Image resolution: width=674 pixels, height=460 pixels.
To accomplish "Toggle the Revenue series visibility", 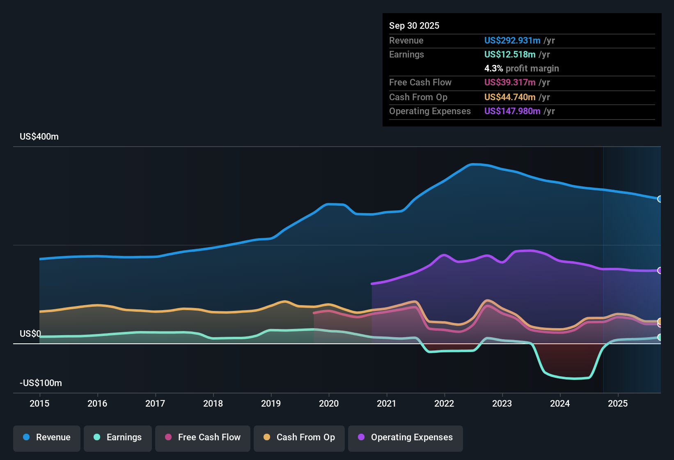I will [x=46, y=437].
